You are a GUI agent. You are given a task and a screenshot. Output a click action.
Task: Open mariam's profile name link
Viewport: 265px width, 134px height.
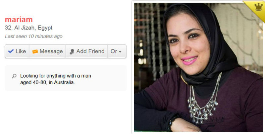click(19, 20)
